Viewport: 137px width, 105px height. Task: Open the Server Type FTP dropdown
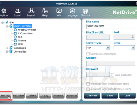98,48
